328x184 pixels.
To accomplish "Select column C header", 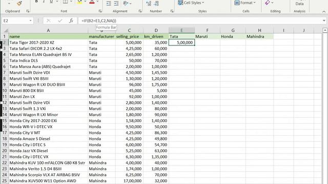I will (x=129, y=31).
